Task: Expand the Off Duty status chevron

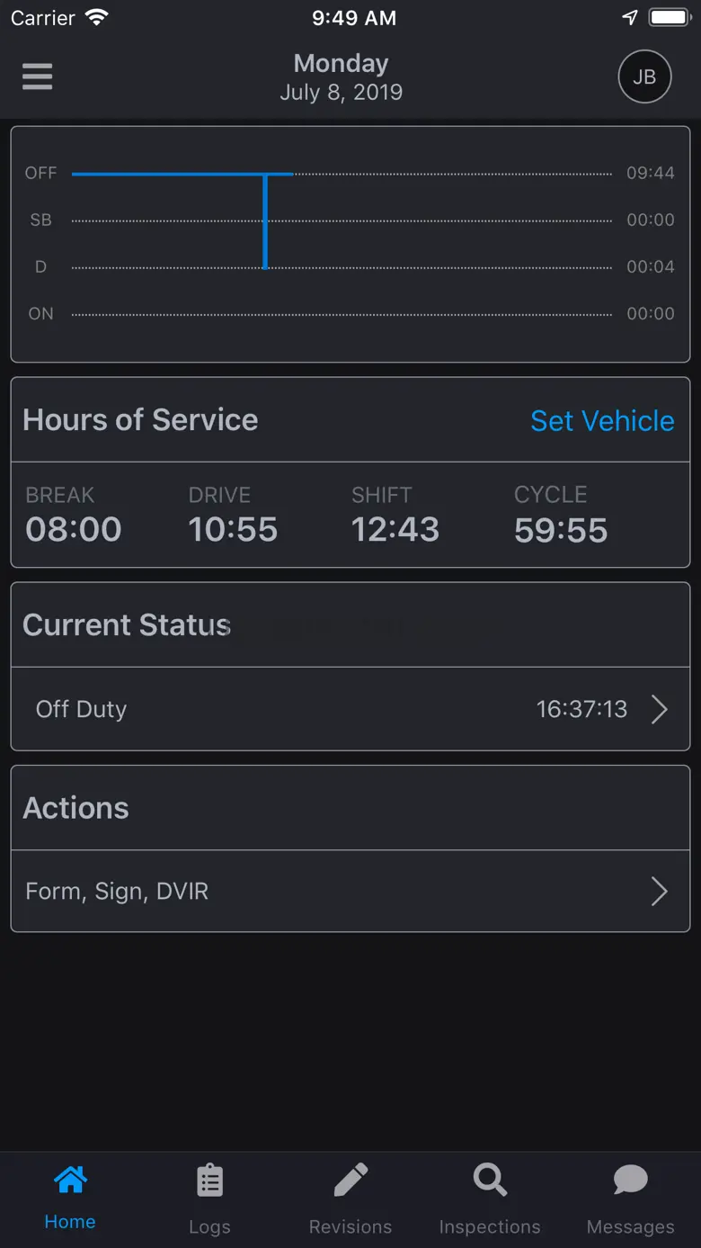Action: (x=660, y=709)
